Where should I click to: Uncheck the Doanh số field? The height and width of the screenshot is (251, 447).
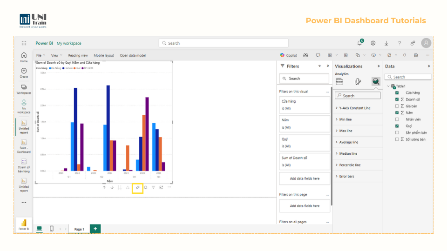(397, 99)
